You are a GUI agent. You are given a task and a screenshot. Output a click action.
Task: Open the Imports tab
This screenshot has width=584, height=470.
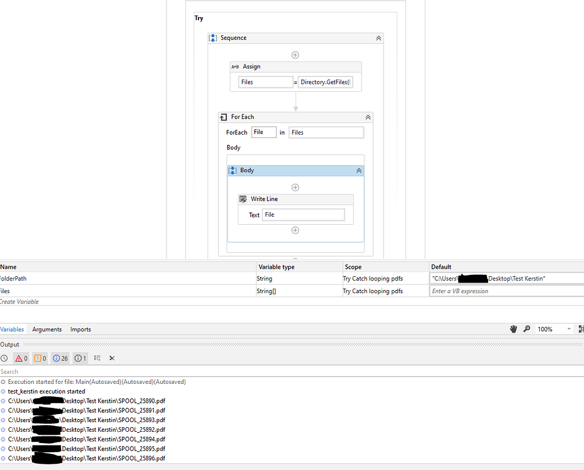click(x=80, y=329)
